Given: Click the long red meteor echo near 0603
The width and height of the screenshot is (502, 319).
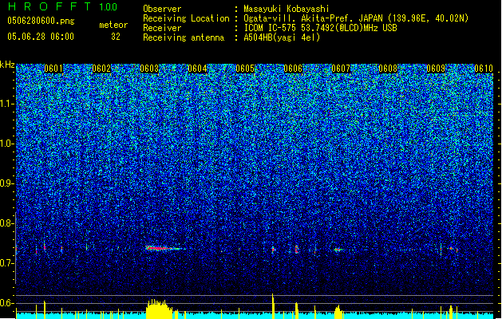Looking at the screenshot, I should tap(165, 248).
